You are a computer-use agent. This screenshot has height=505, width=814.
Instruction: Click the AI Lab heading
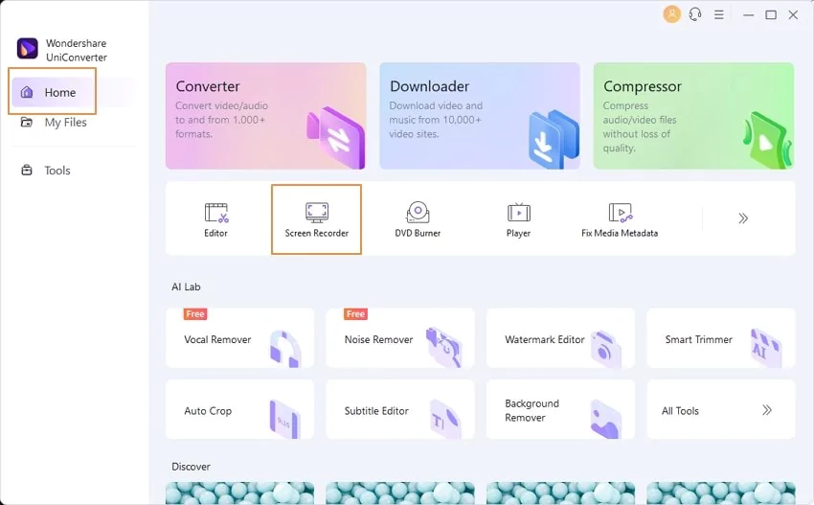[x=186, y=287]
